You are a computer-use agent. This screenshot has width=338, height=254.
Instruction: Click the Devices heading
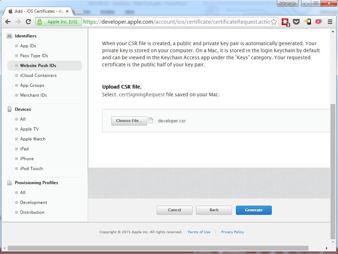pyautogui.click(x=23, y=109)
